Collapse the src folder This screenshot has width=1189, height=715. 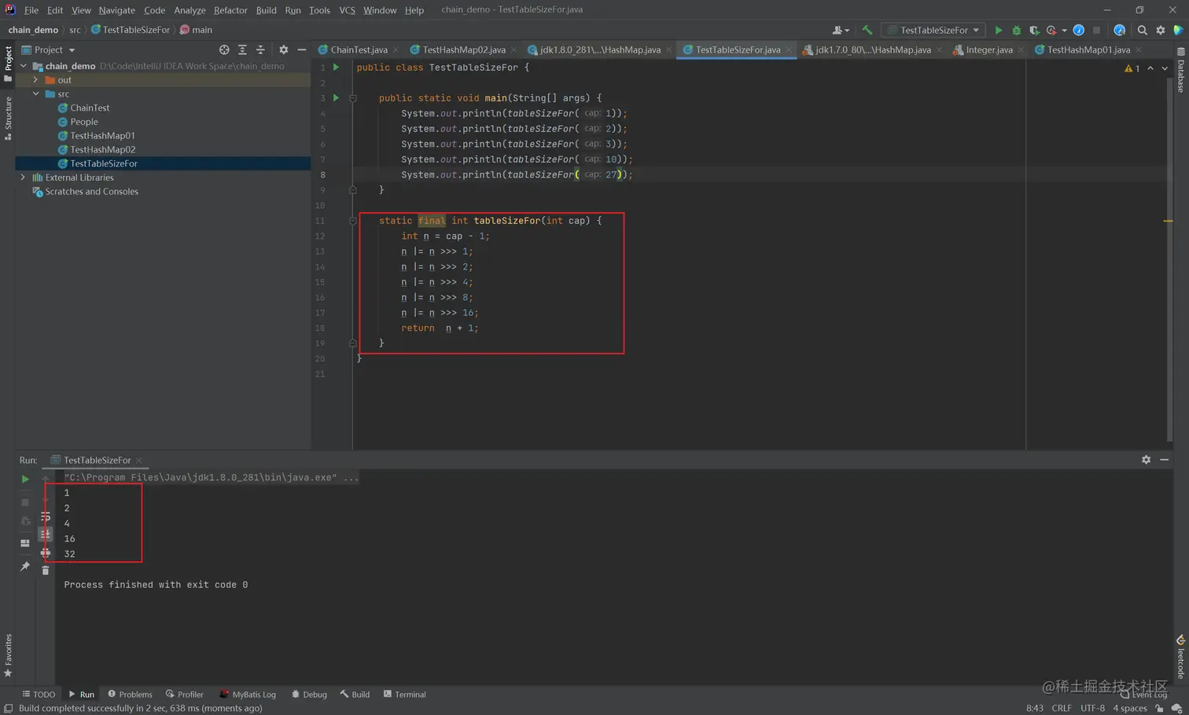35,93
